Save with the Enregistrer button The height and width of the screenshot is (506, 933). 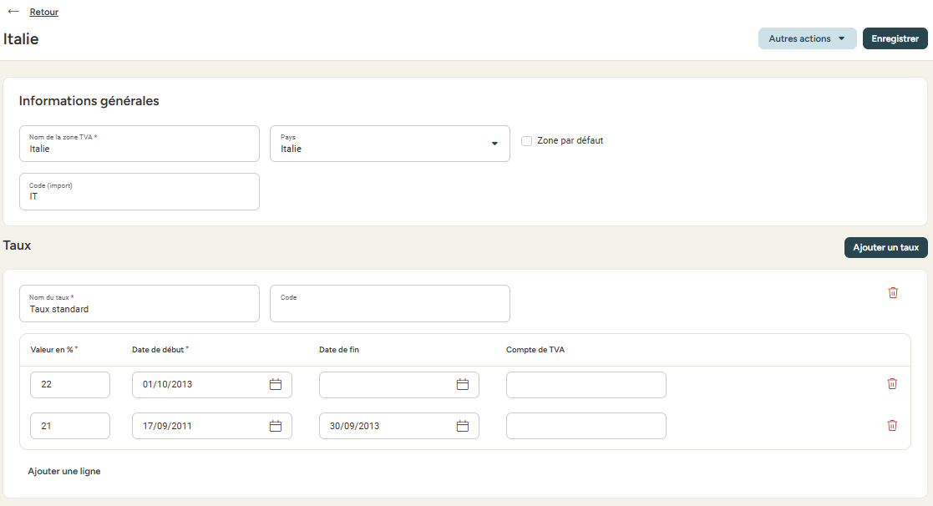895,38
